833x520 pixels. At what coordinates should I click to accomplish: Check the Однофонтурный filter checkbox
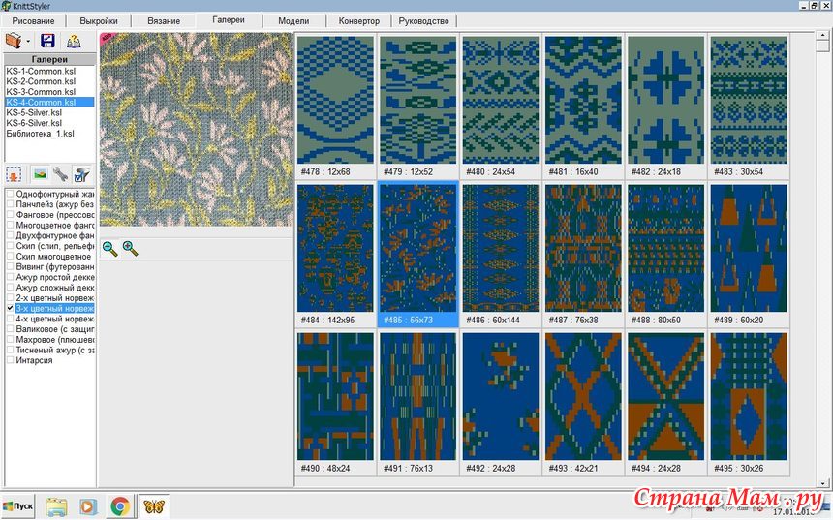10,194
